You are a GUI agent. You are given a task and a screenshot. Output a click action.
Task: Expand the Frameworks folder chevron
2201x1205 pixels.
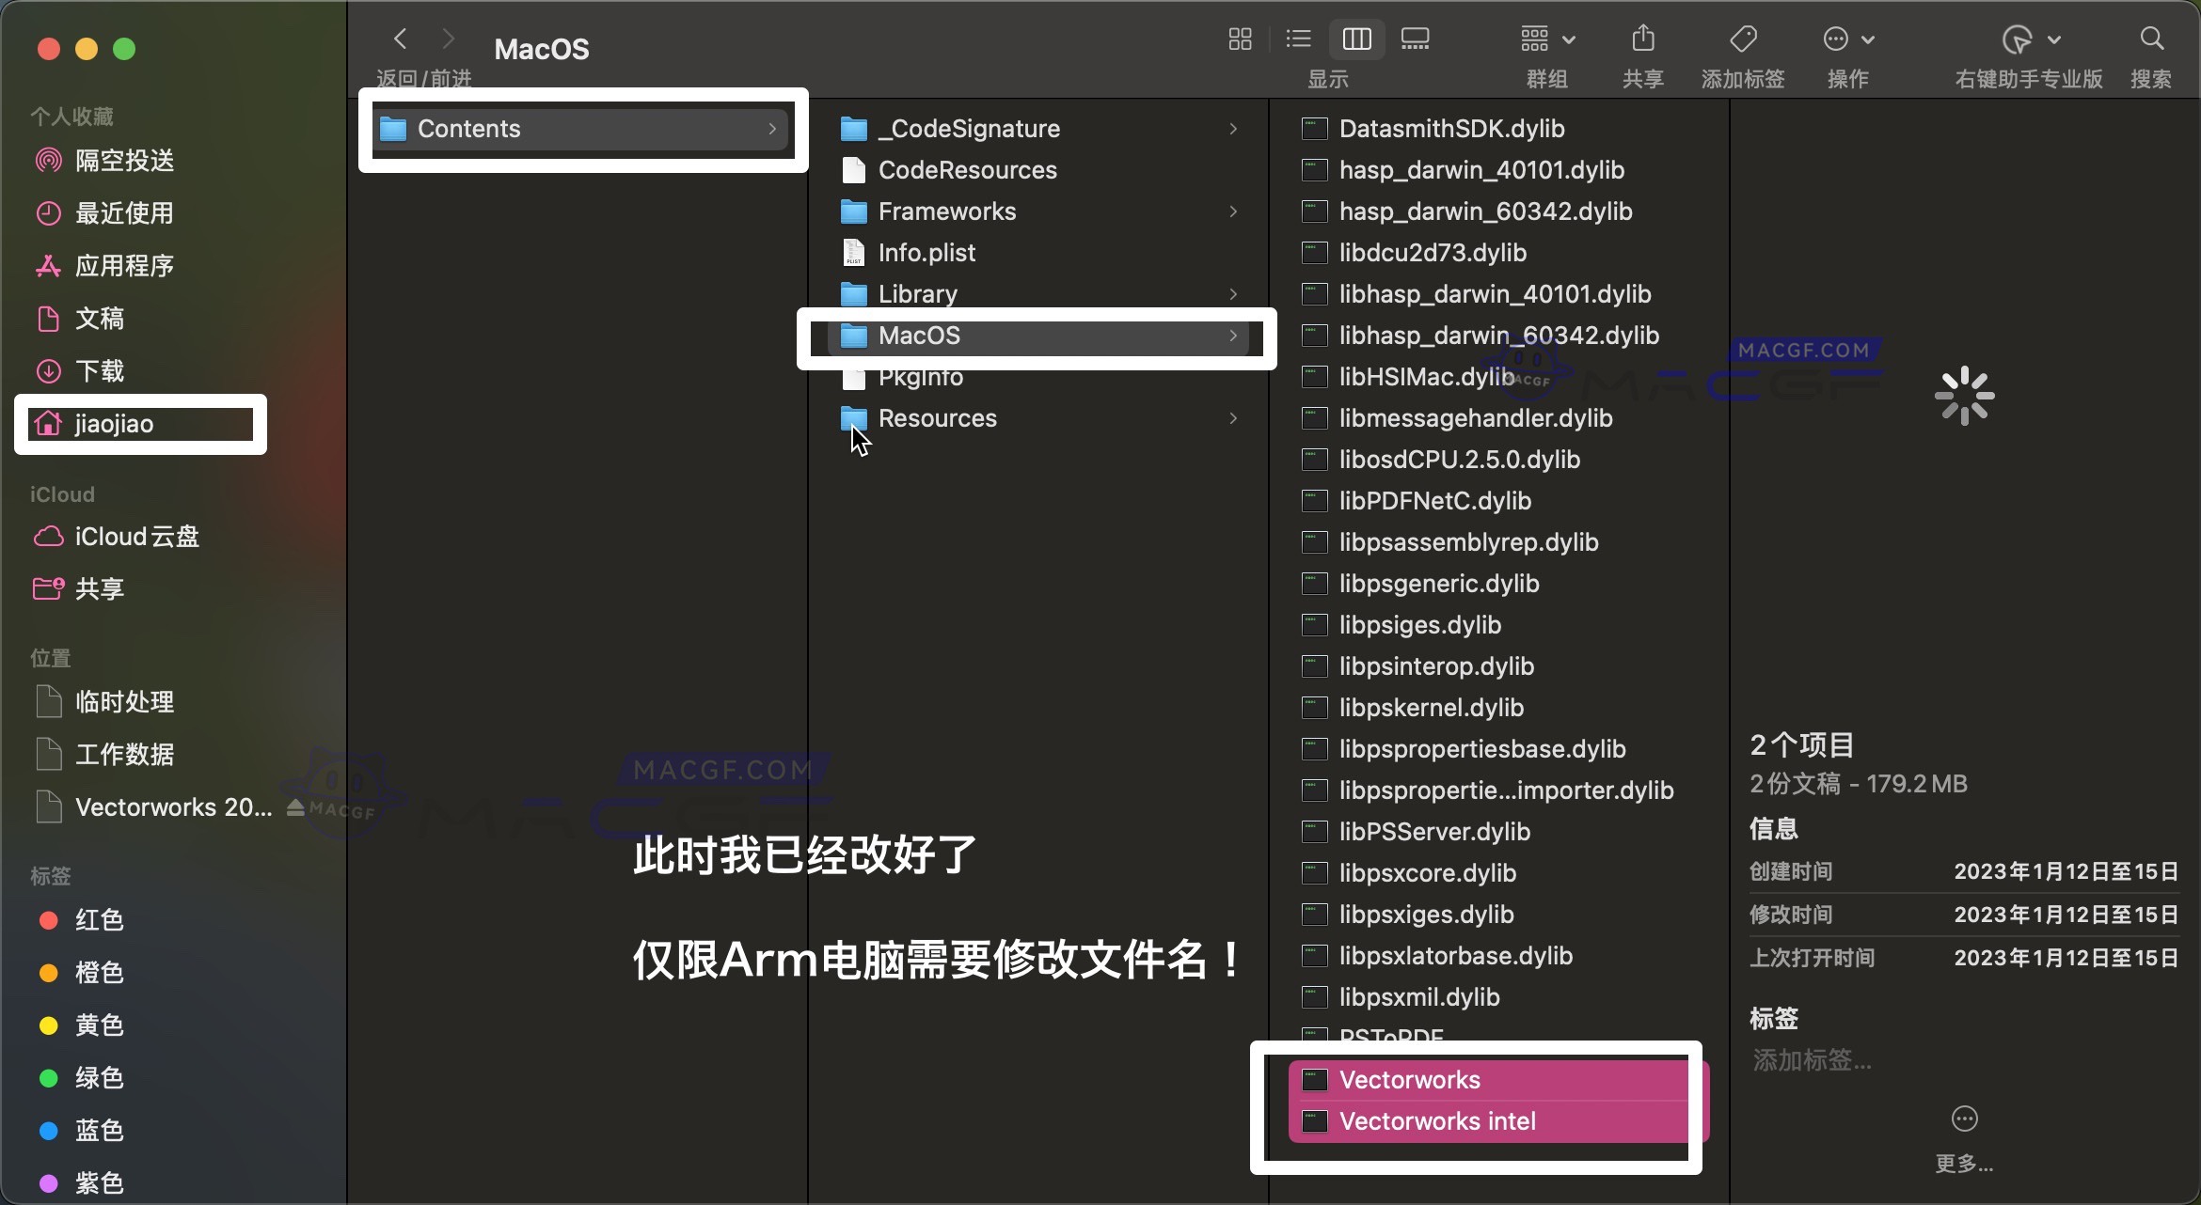click(1233, 211)
